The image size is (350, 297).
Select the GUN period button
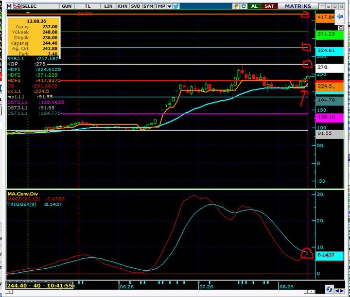[67, 6]
